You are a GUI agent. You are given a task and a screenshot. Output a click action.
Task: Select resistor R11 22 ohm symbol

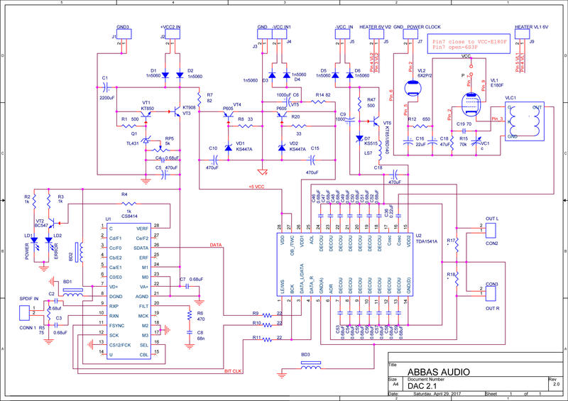(267, 340)
